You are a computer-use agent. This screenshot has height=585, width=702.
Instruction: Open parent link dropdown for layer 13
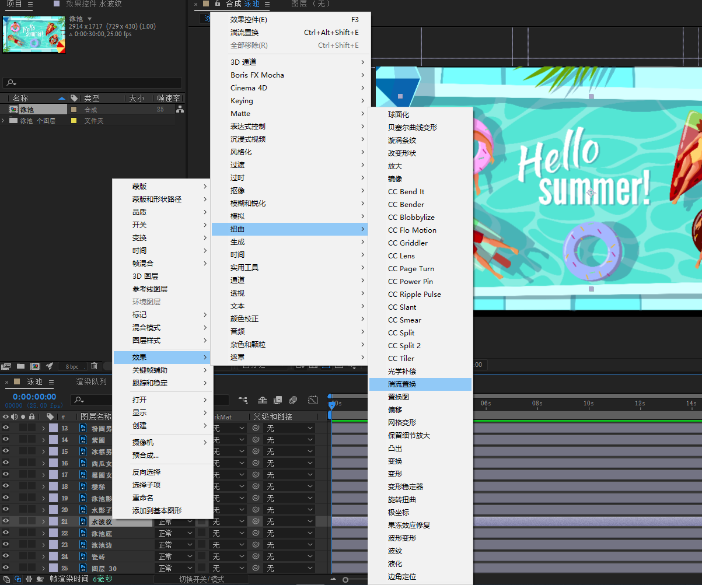click(x=289, y=428)
